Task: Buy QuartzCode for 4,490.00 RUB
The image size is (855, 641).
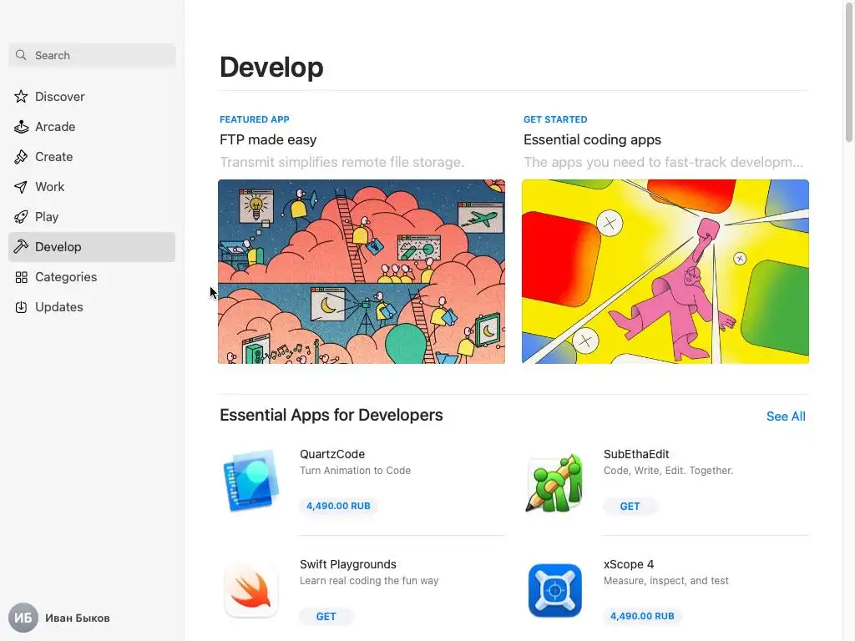Action: (338, 506)
